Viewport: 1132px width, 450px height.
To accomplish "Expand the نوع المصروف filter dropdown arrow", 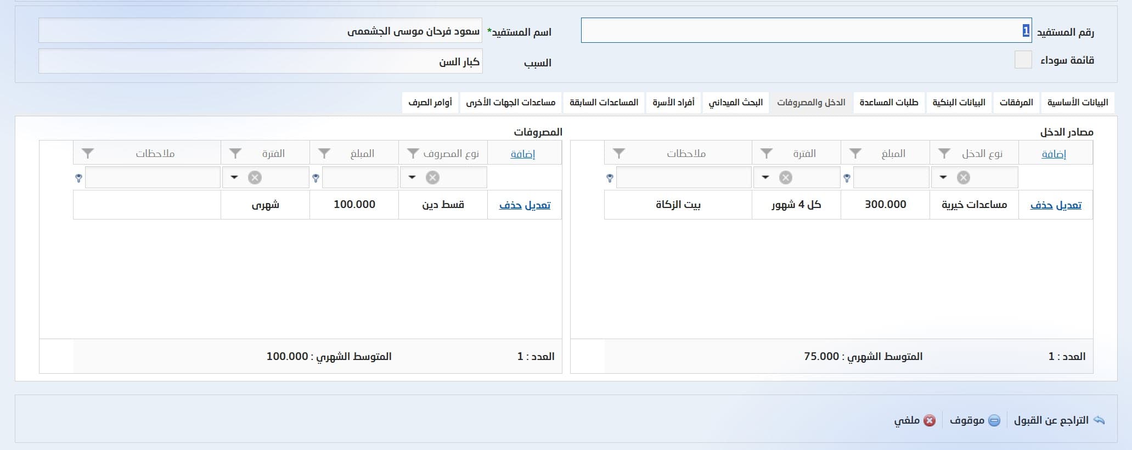I will tap(412, 177).
